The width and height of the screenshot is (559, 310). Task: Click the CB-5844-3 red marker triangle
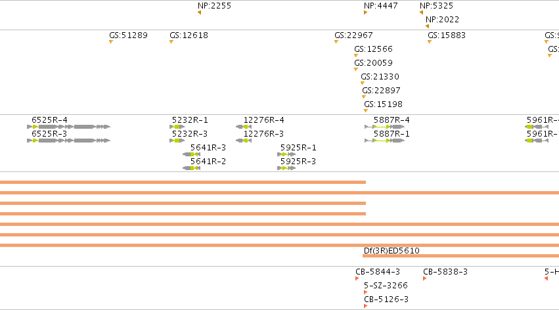coord(357,278)
